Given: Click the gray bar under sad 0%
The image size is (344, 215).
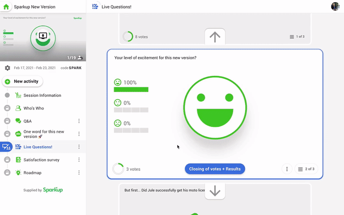Looking at the screenshot, I should [131, 130].
